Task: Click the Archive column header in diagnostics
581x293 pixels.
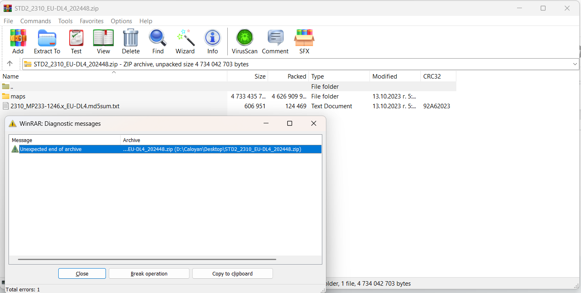Action: coord(221,140)
